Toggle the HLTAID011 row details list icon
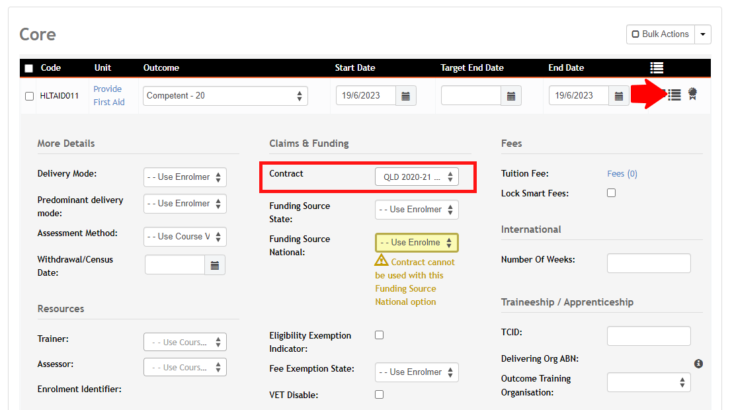This screenshot has width=730, height=410. [x=674, y=95]
